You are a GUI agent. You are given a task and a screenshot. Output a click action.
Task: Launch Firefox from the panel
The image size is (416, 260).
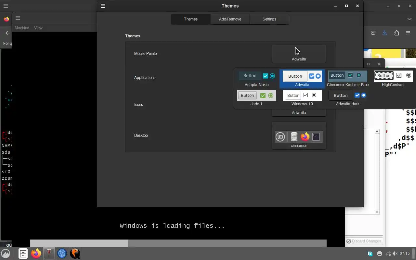point(36,253)
